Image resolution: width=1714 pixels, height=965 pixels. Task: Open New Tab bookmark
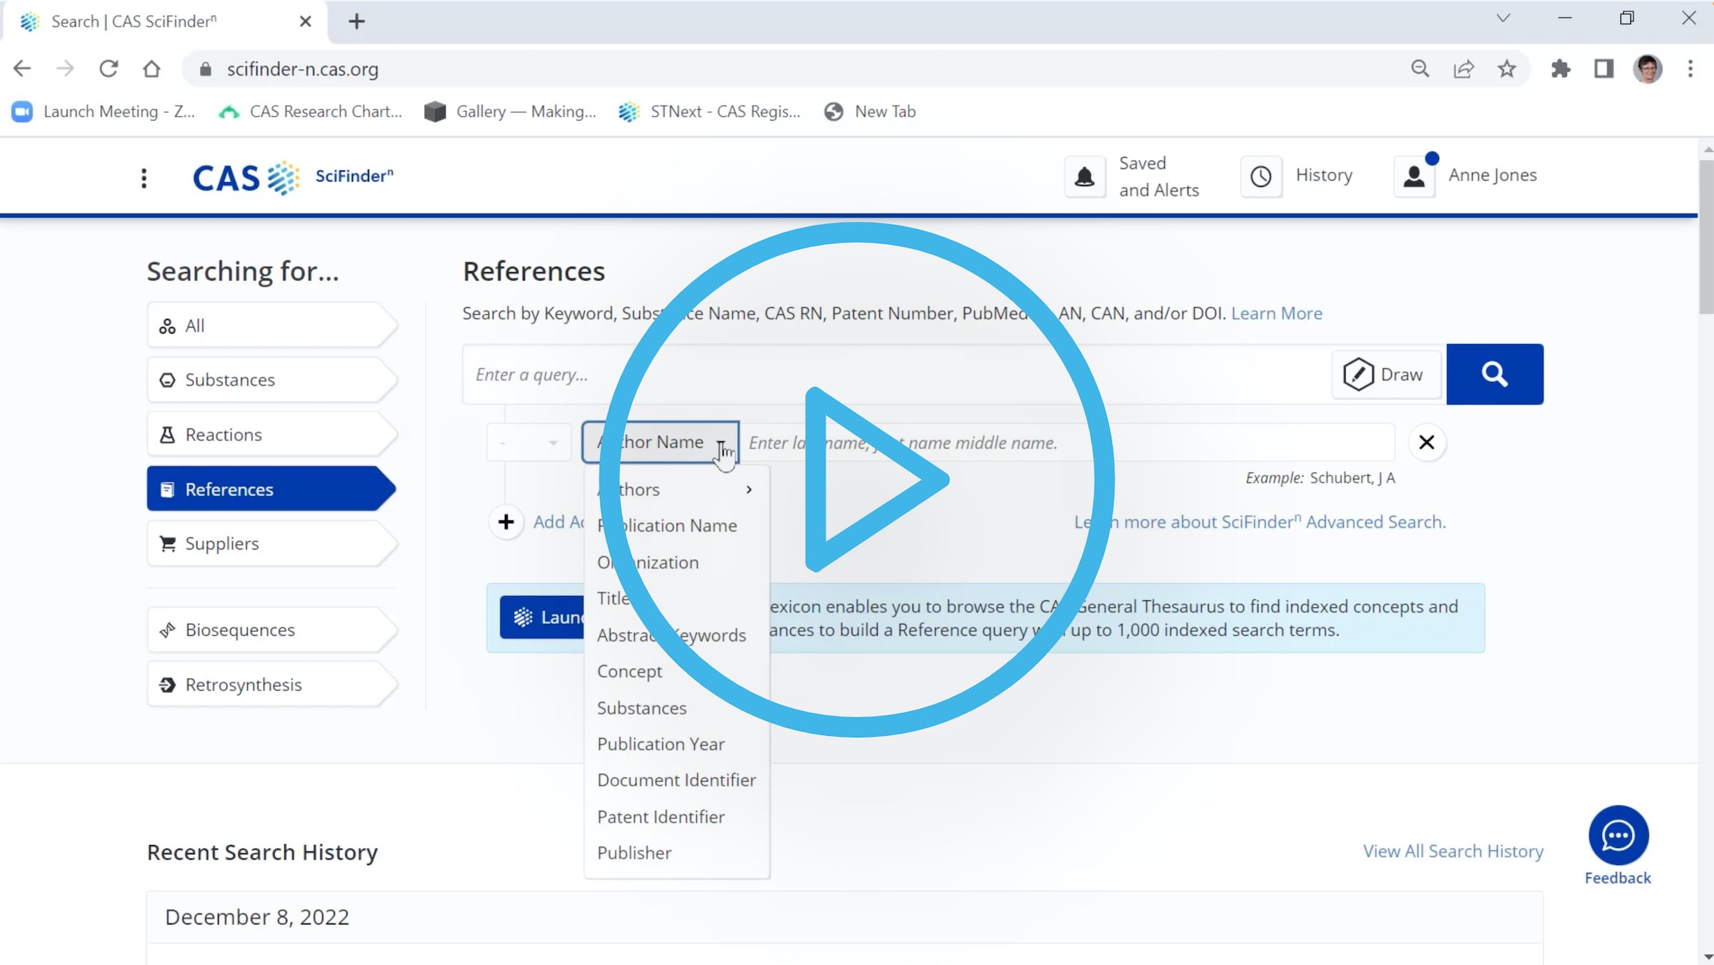[x=870, y=111]
